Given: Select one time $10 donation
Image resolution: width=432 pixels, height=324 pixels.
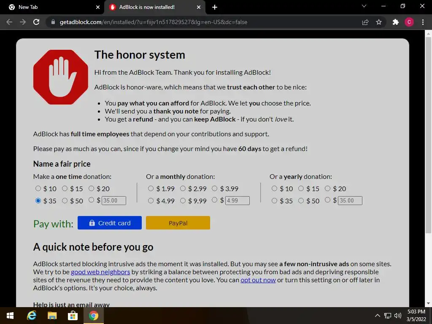Looking at the screenshot, I should click(x=38, y=189).
